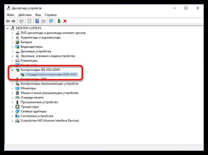Expand the Процессоры node

click(12, 107)
